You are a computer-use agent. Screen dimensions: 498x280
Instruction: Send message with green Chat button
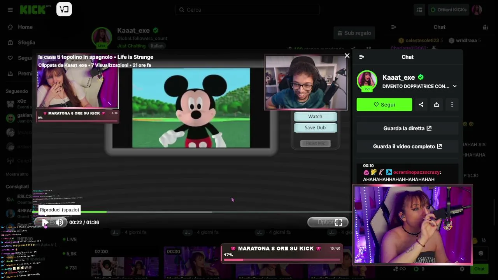click(479, 269)
